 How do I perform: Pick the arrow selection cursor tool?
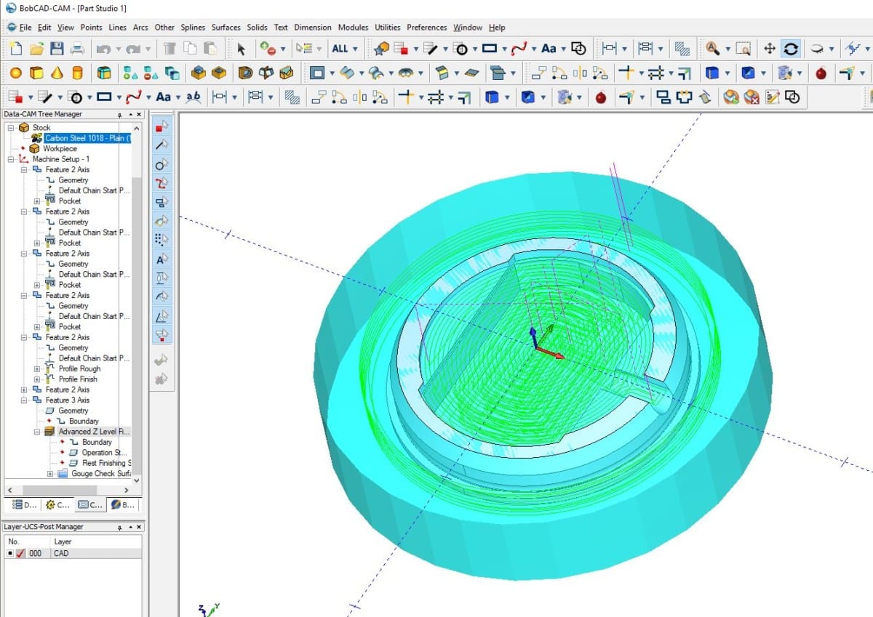pos(242,49)
